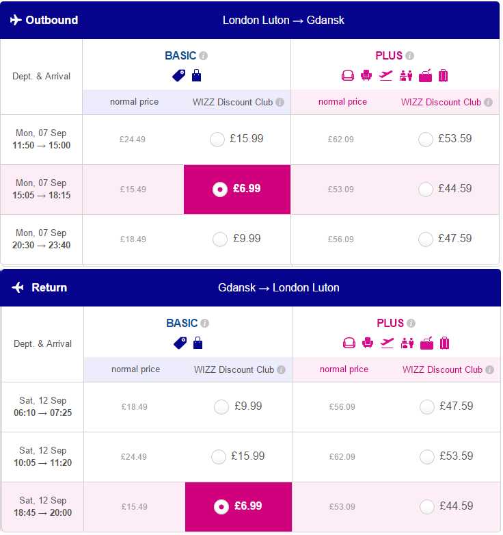Image resolution: width=503 pixels, height=535 pixels.
Task: Select £47.59 Plus fare for 06:10 return
Action: (427, 406)
